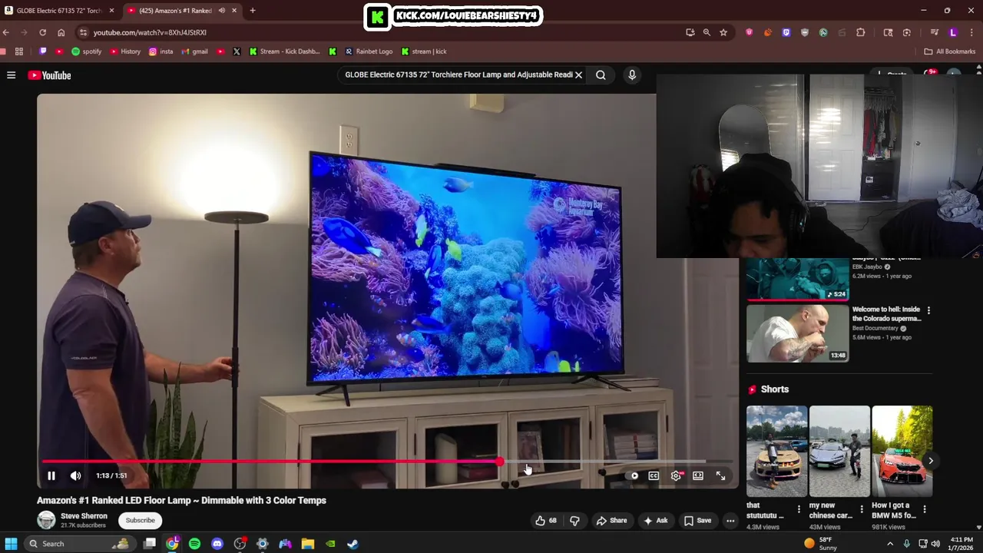983x553 pixels.
Task: Open menu for 'Welcome to hell' video
Action: point(928,310)
